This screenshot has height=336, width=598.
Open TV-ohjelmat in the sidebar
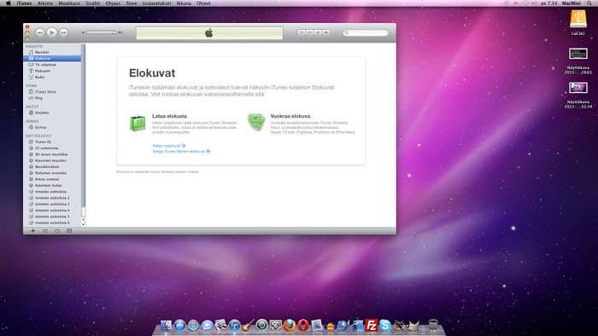[52, 65]
